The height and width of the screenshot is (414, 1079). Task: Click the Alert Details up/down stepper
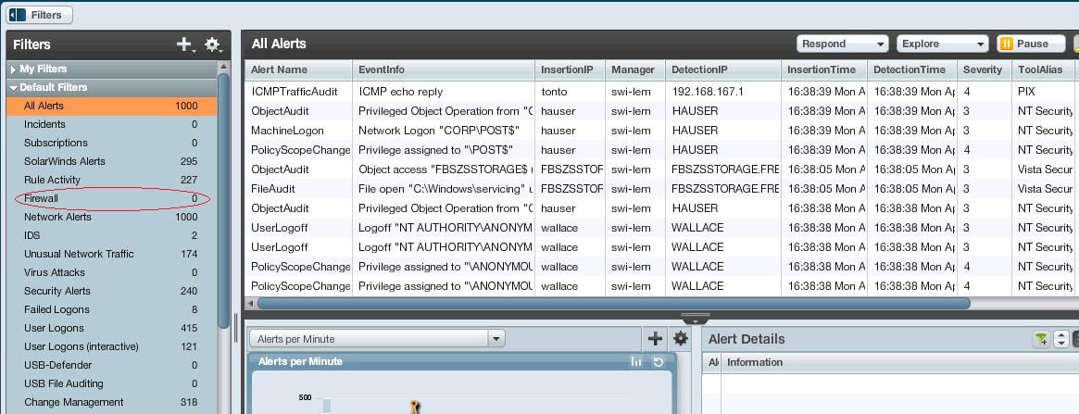click(1061, 338)
